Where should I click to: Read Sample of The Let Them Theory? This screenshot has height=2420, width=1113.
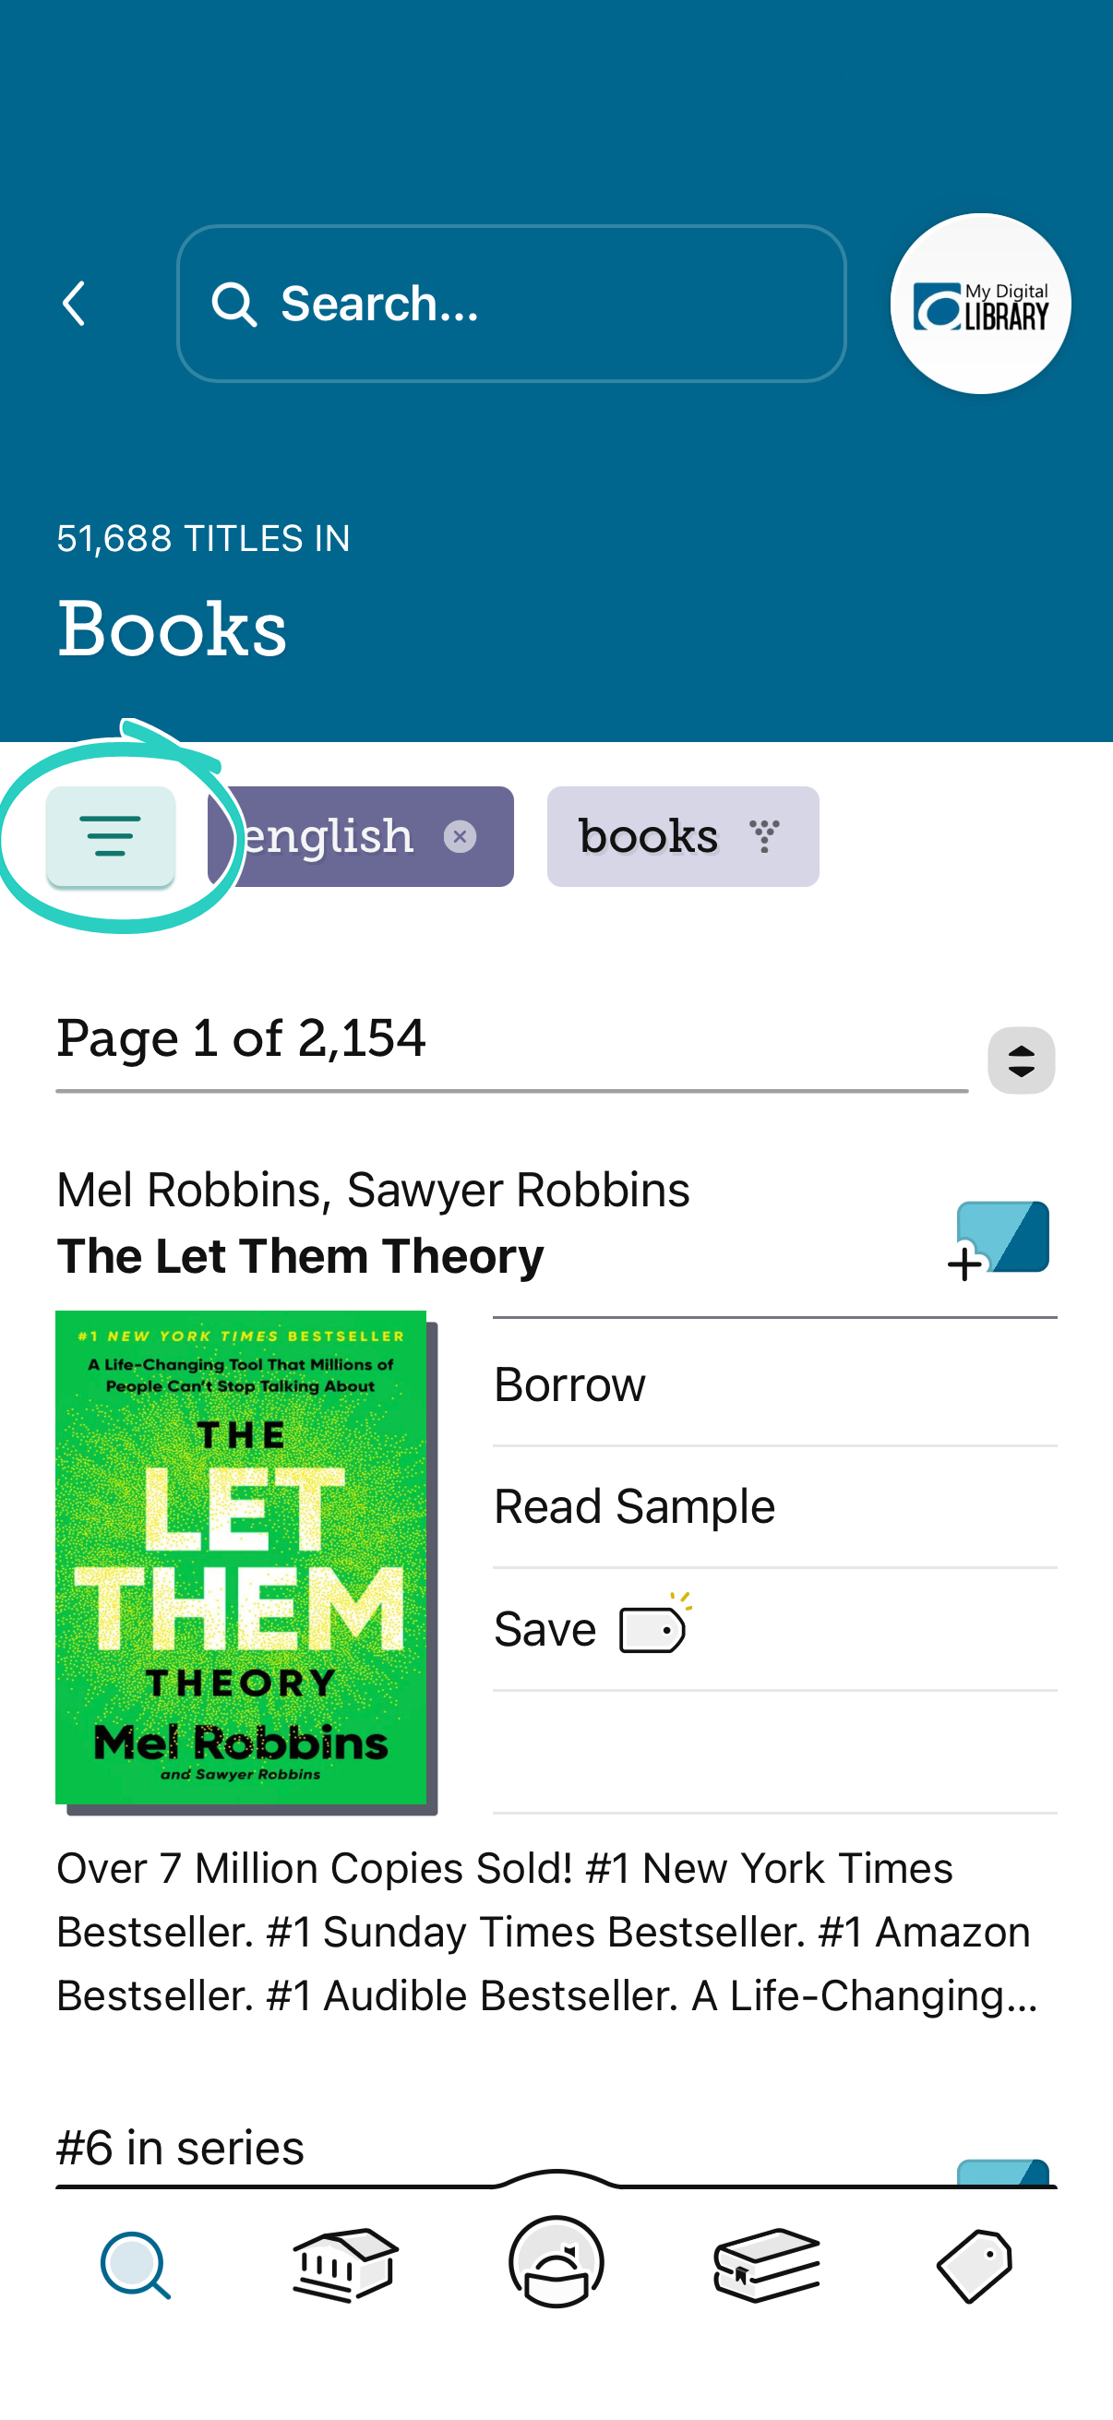635,1506
